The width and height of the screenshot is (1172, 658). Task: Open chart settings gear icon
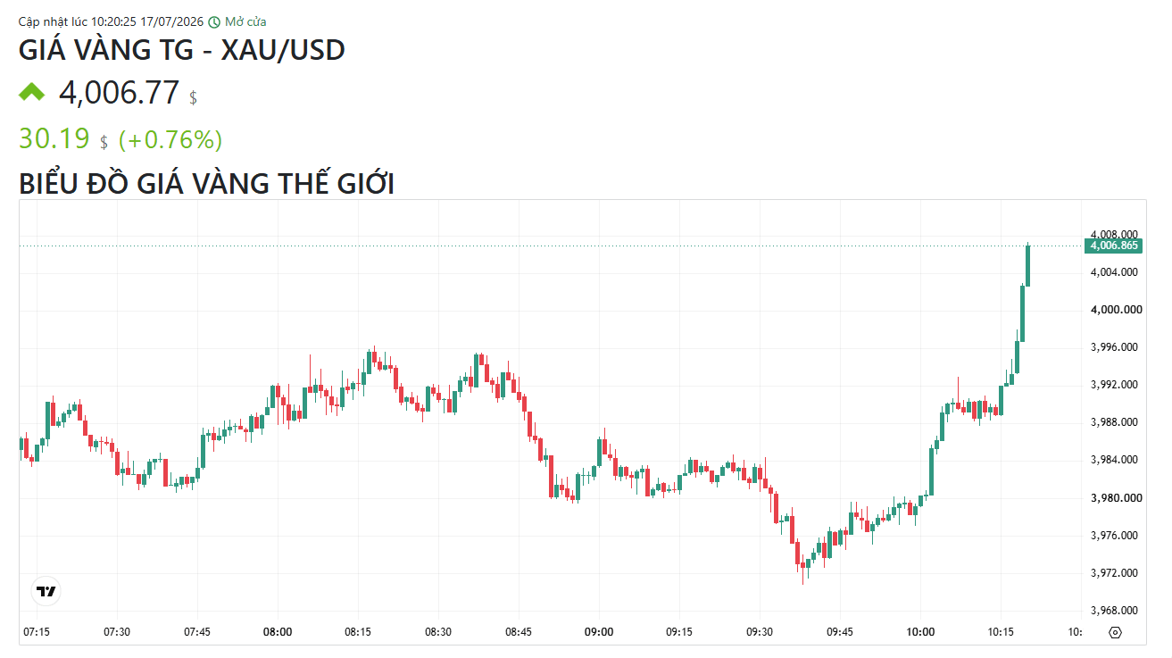pyautogui.click(x=1115, y=632)
